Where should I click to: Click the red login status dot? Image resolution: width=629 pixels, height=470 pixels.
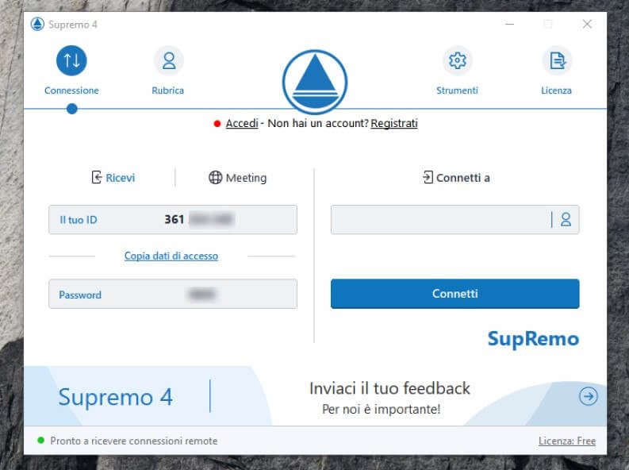pyautogui.click(x=217, y=124)
